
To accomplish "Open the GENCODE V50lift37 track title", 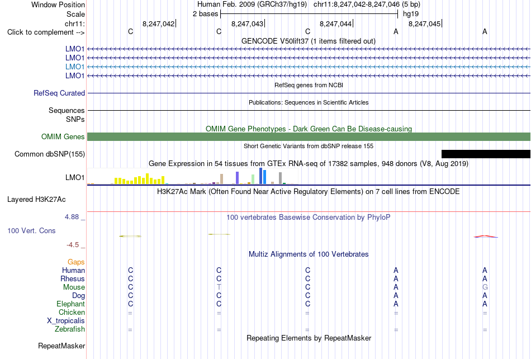I will [308, 41].
